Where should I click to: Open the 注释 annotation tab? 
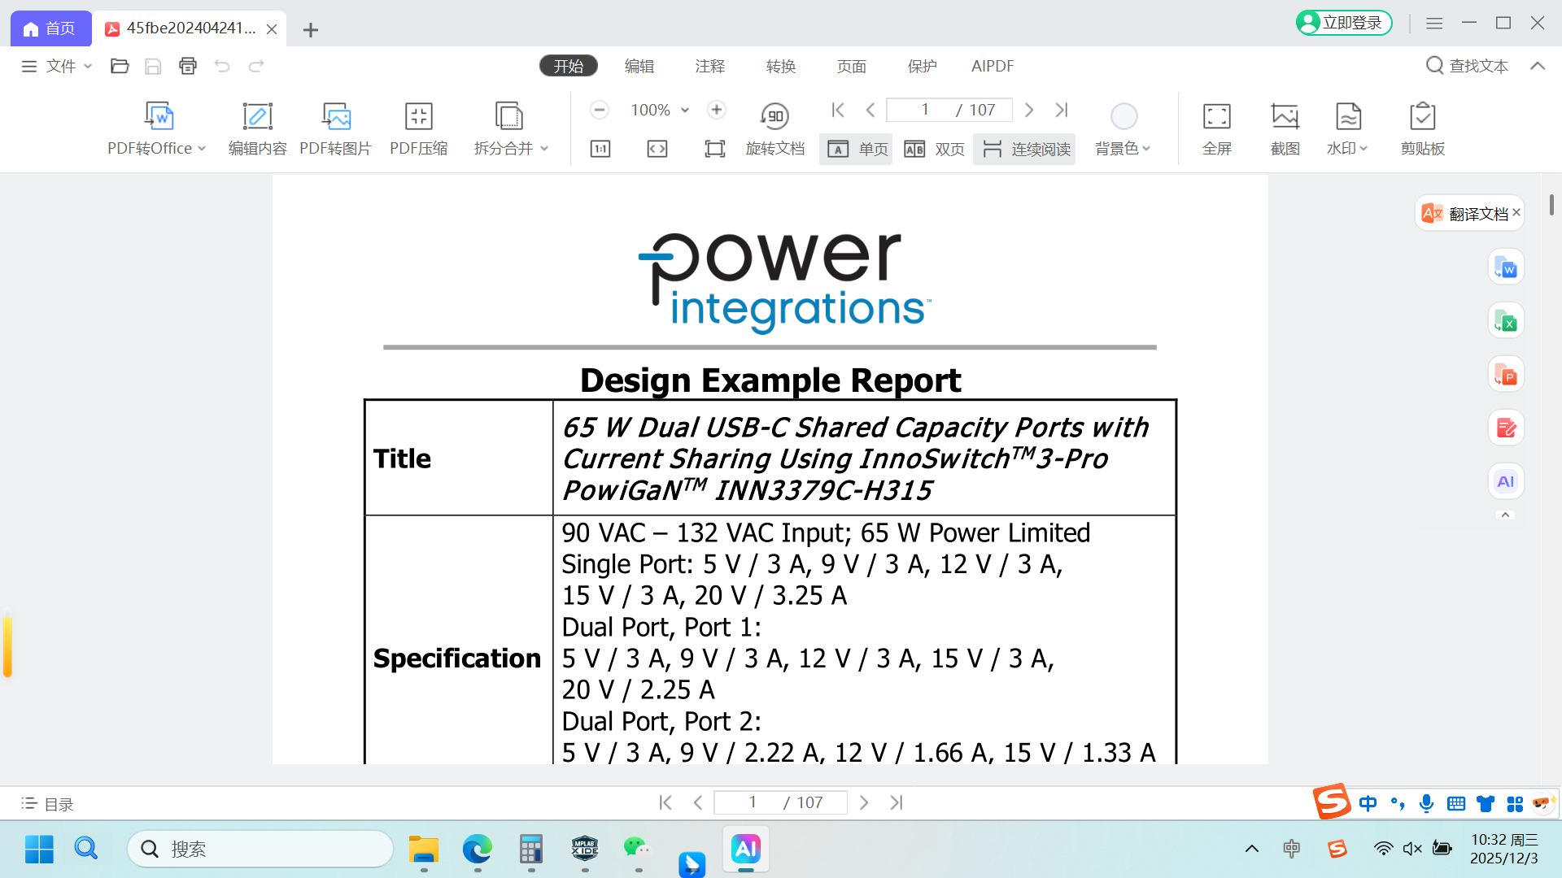pos(710,66)
